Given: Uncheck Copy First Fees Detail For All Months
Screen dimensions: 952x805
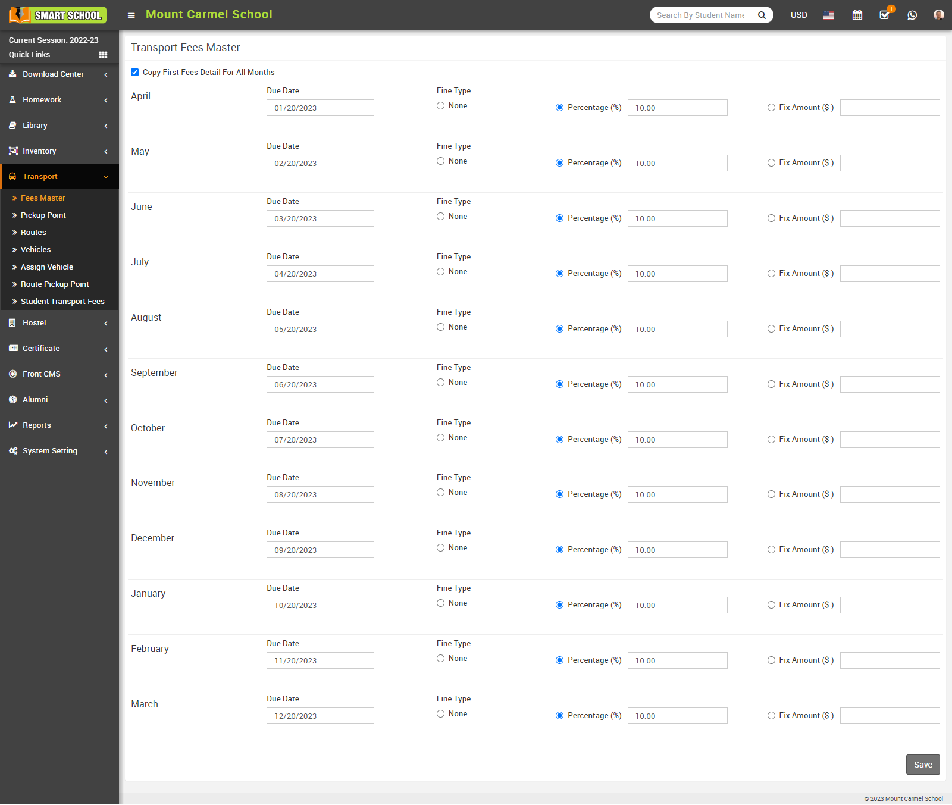Looking at the screenshot, I should click(135, 73).
